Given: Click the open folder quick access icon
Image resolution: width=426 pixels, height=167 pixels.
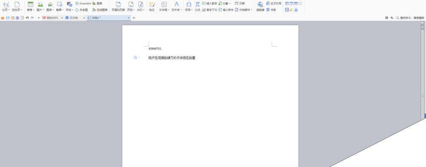Looking at the screenshot, I should [3, 18].
